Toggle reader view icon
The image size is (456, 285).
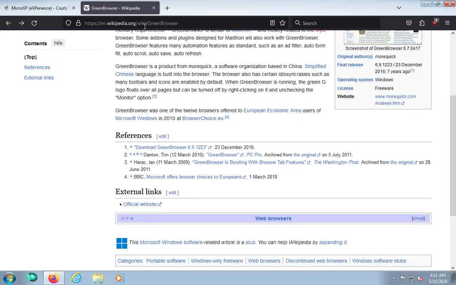coord(273,23)
